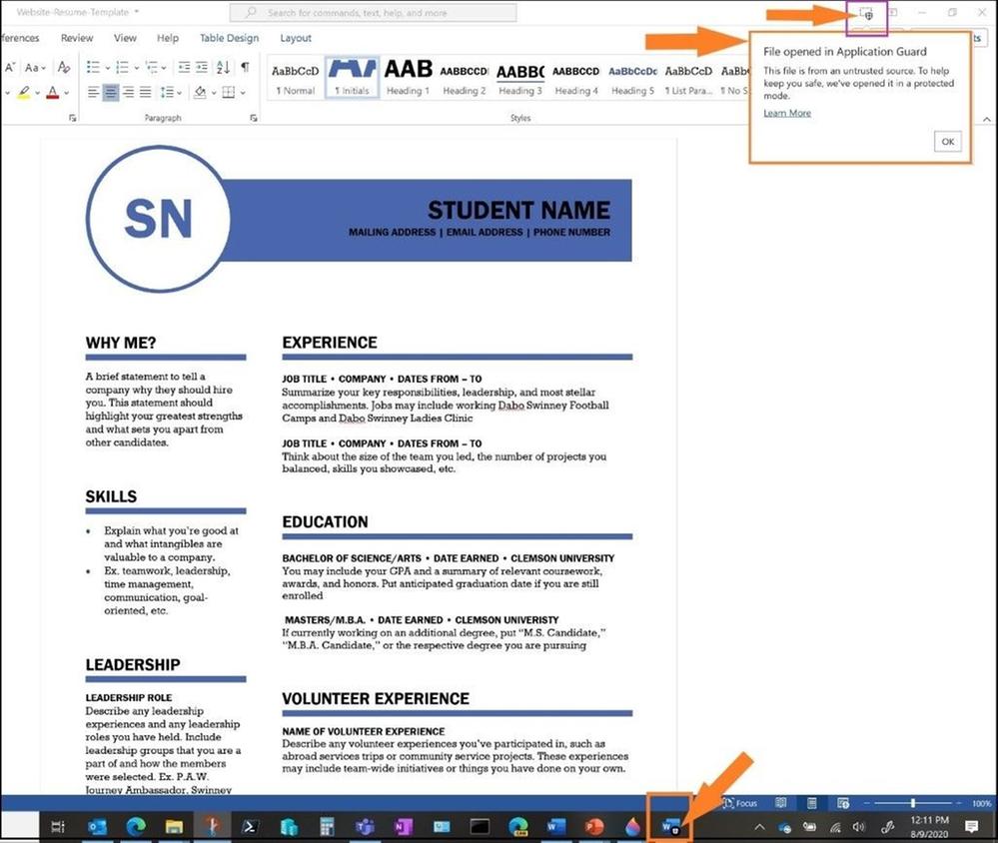Apply the Heading 3 style
Image resolution: width=998 pixels, height=843 pixels.
pyautogui.click(x=520, y=78)
